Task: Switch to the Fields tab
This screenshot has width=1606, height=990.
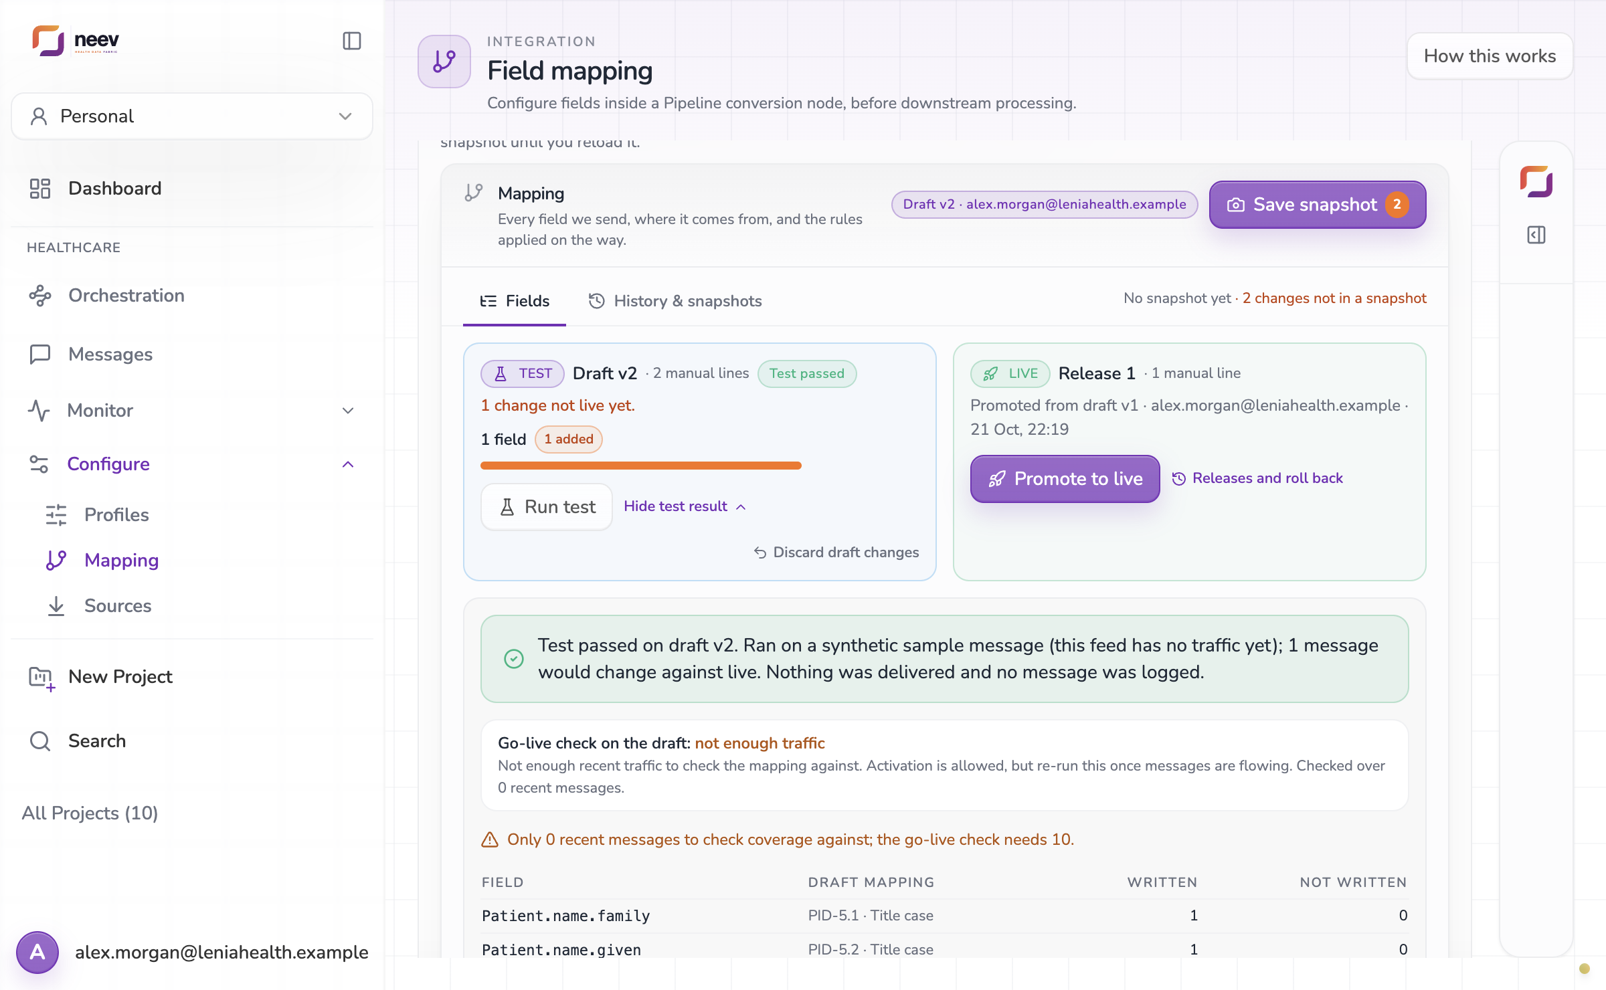Action: 515,301
